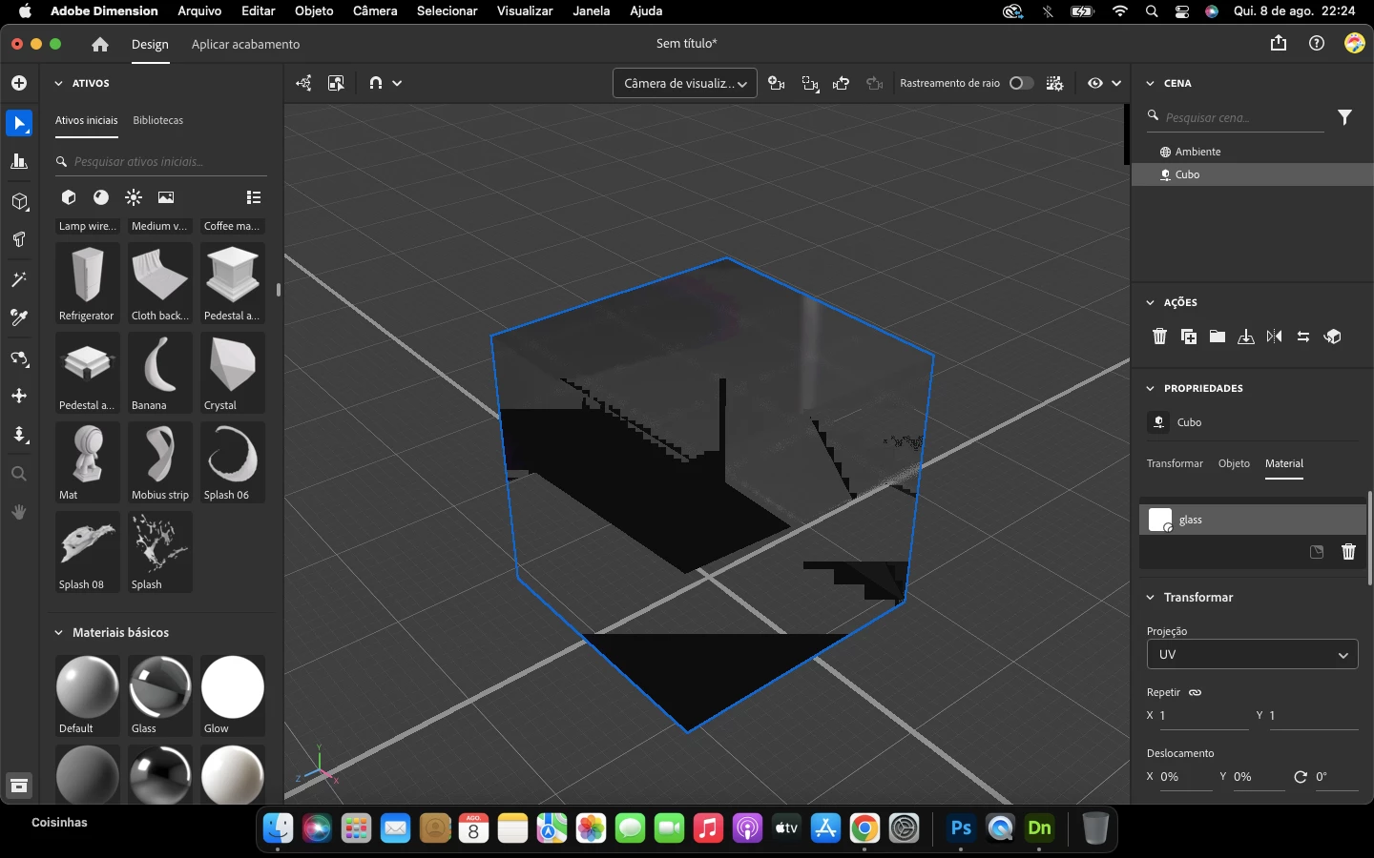Select Ambiente in the scene list
1374x858 pixels.
point(1252,152)
